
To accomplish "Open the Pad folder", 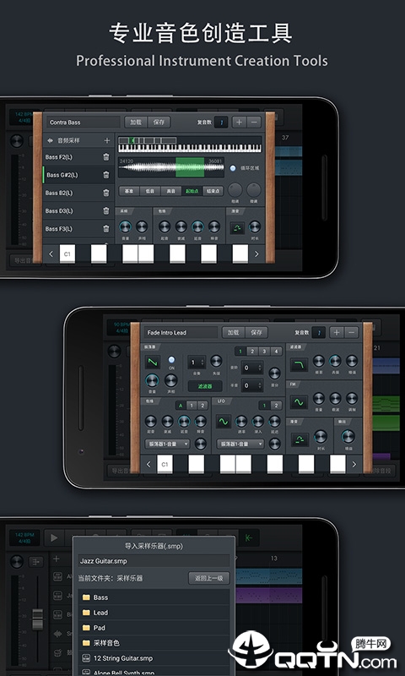I will (x=154, y=627).
